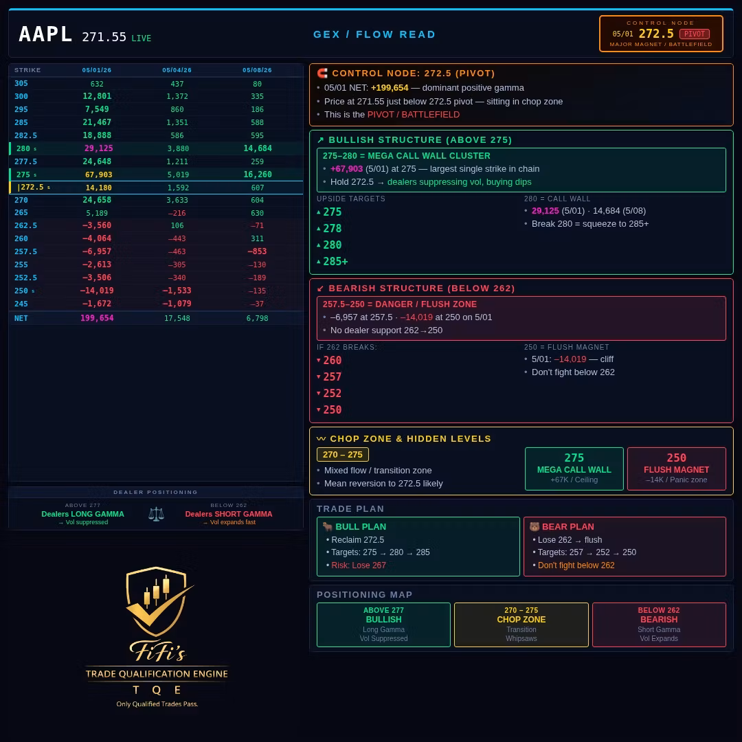Click the NET value 6,798
This screenshot has height=742, width=742.
pos(257,318)
